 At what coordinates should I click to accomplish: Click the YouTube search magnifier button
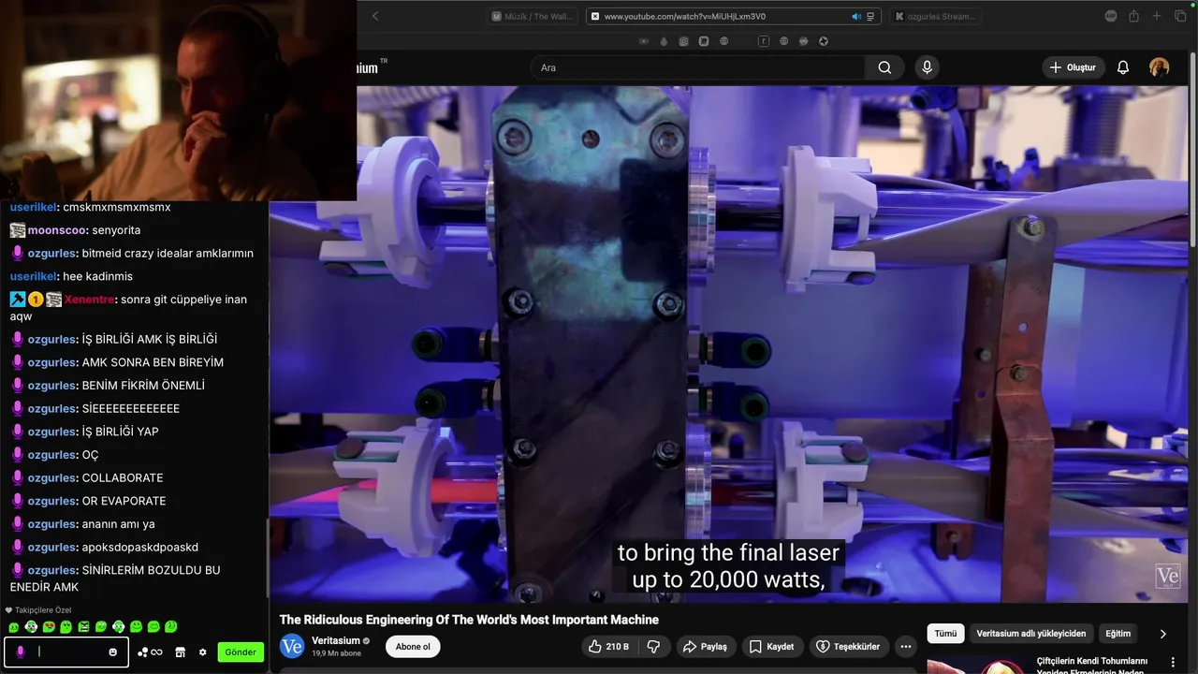click(x=884, y=67)
